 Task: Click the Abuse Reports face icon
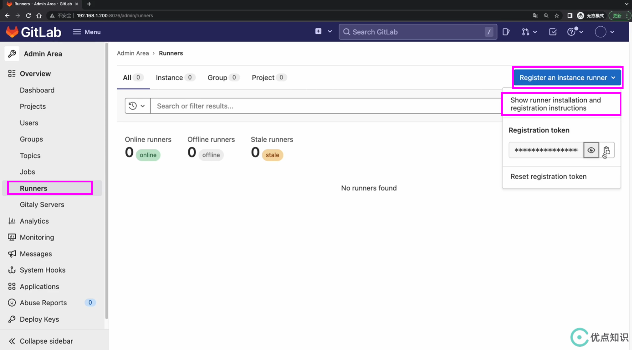(12, 302)
